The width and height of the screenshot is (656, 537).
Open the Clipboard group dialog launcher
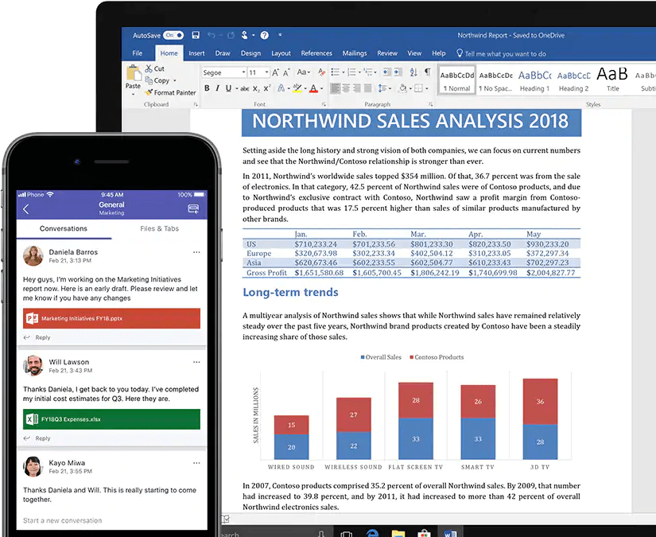(x=196, y=105)
